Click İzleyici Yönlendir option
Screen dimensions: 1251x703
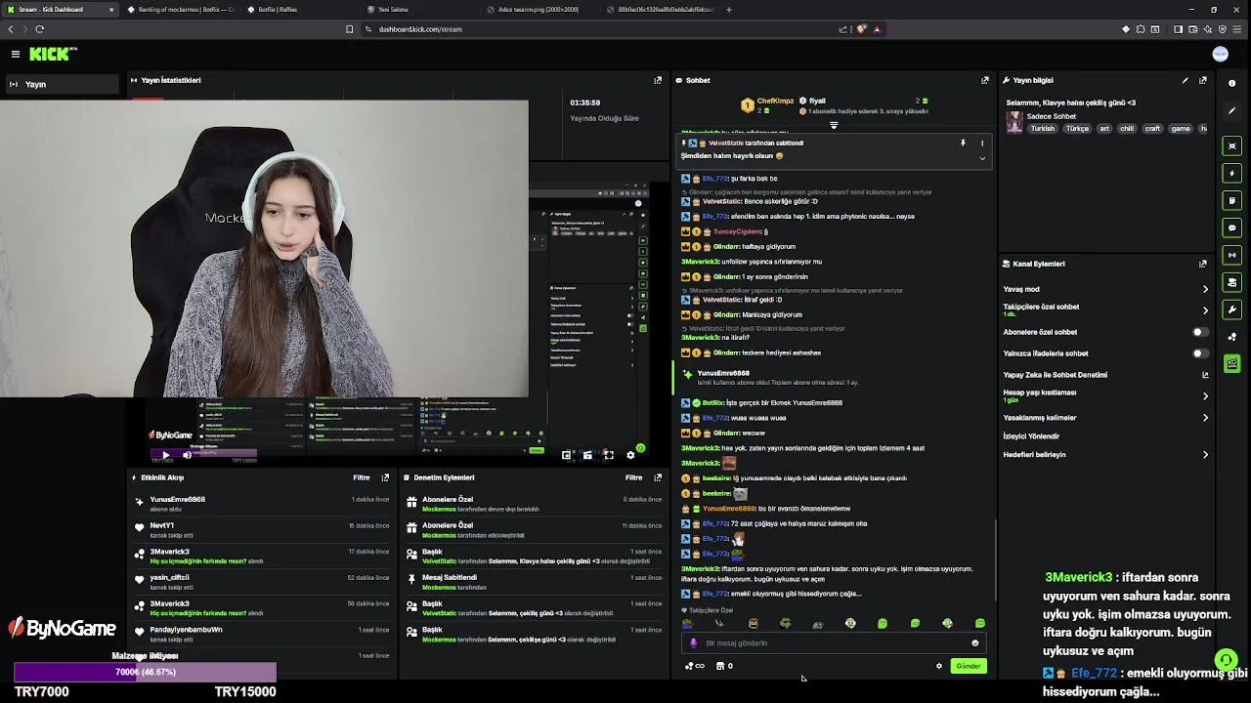1031,436
